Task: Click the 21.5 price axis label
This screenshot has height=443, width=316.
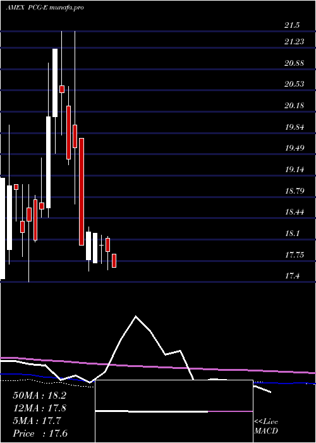Action: pos(292,25)
